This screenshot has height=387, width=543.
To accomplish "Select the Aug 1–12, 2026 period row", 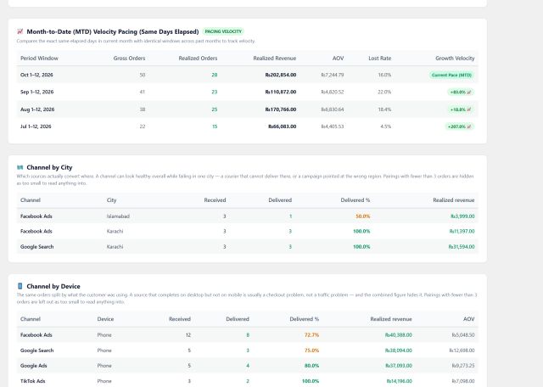I will point(247,109).
